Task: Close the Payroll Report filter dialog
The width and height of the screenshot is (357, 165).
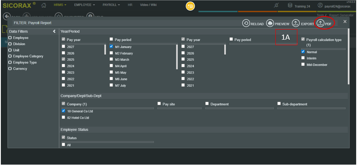Action: coord(345,22)
